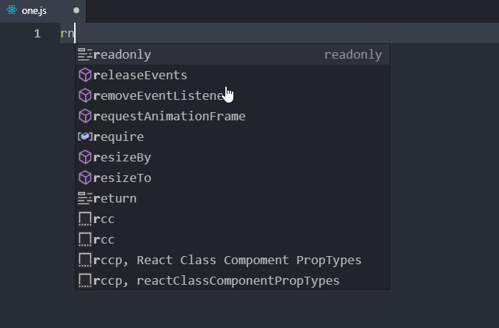
Task: Select the readonly suggestion text
Action: coord(123,54)
